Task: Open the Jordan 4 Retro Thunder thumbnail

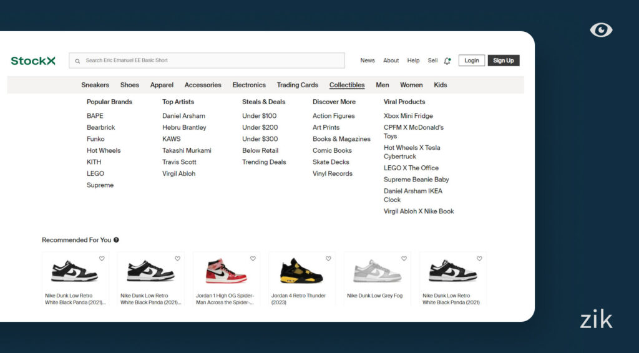Action: point(301,273)
